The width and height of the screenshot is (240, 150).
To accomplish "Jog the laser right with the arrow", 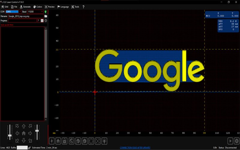I will [30, 133].
